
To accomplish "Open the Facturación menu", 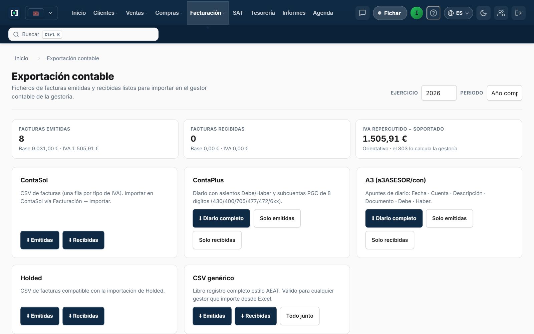I will click(x=208, y=13).
